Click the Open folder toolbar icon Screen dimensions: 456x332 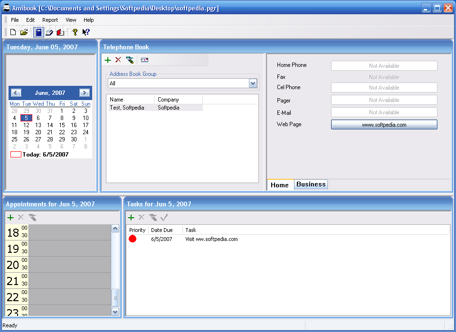click(x=24, y=32)
